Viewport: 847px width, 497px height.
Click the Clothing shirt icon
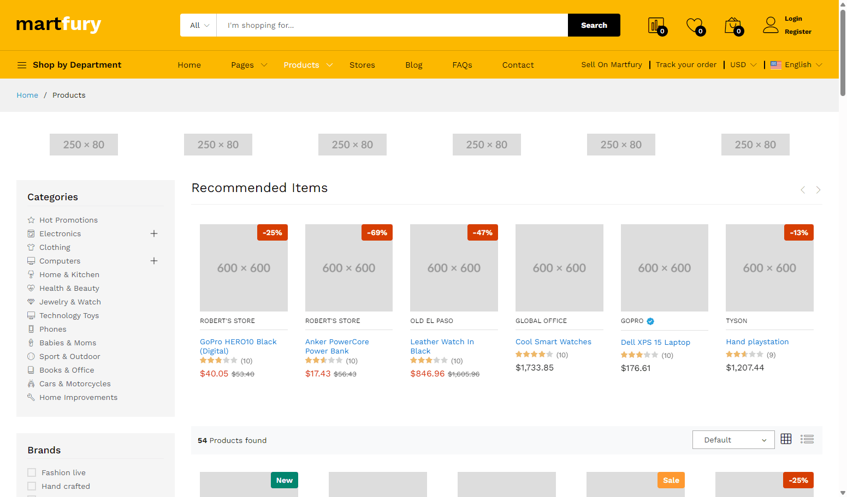coord(31,247)
